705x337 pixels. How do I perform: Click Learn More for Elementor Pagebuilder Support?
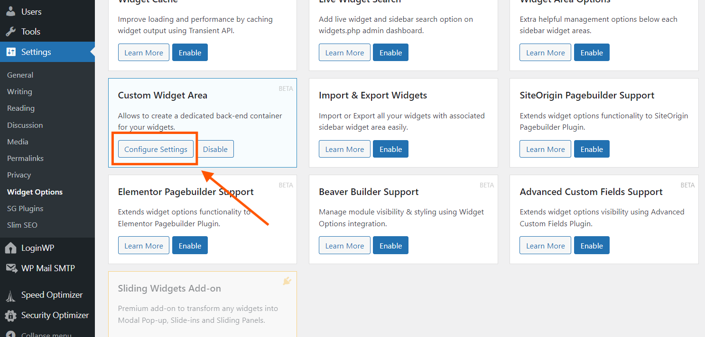pos(144,246)
